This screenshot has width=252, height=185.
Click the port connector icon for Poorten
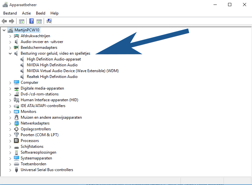coord(16,135)
